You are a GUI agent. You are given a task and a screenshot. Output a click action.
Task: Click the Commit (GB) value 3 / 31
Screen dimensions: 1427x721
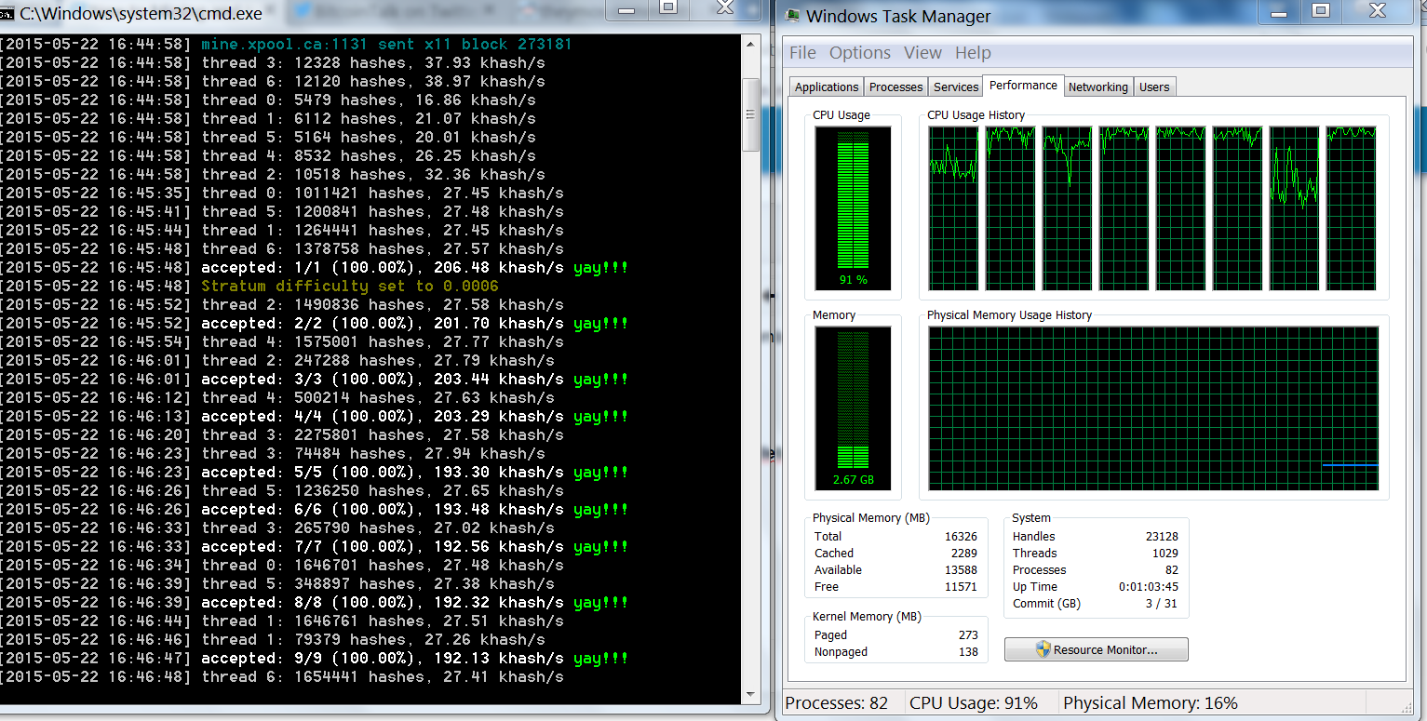pos(1164,603)
